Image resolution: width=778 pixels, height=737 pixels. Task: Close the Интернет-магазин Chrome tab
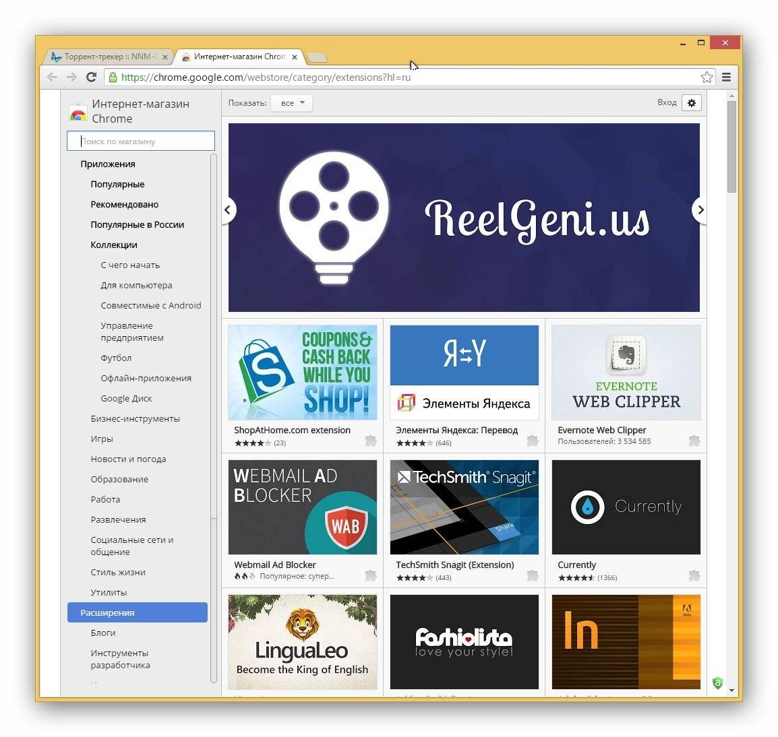coord(295,57)
